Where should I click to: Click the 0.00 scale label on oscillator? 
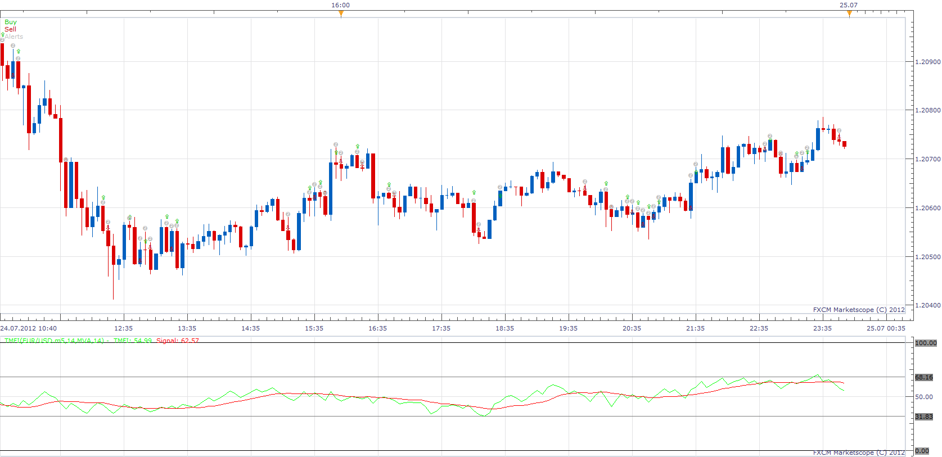click(922, 451)
